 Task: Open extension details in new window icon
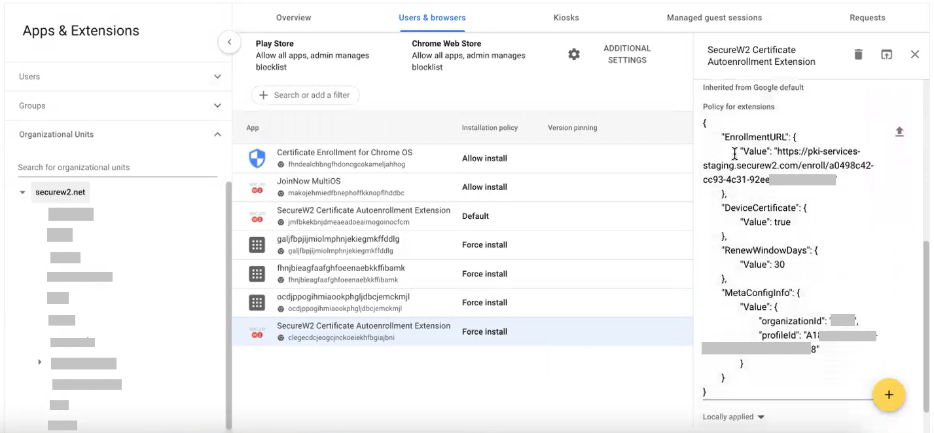(886, 54)
